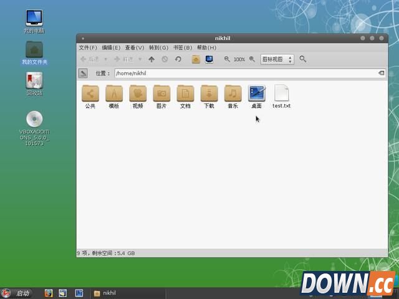Screen dimensions: 399x299
Task: Click the computer icon in toolbar
Action: [x=209, y=59]
